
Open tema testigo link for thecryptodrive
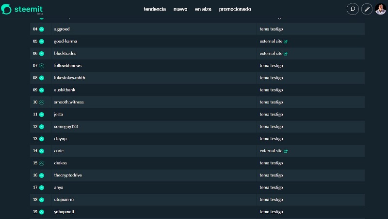pos(271,175)
